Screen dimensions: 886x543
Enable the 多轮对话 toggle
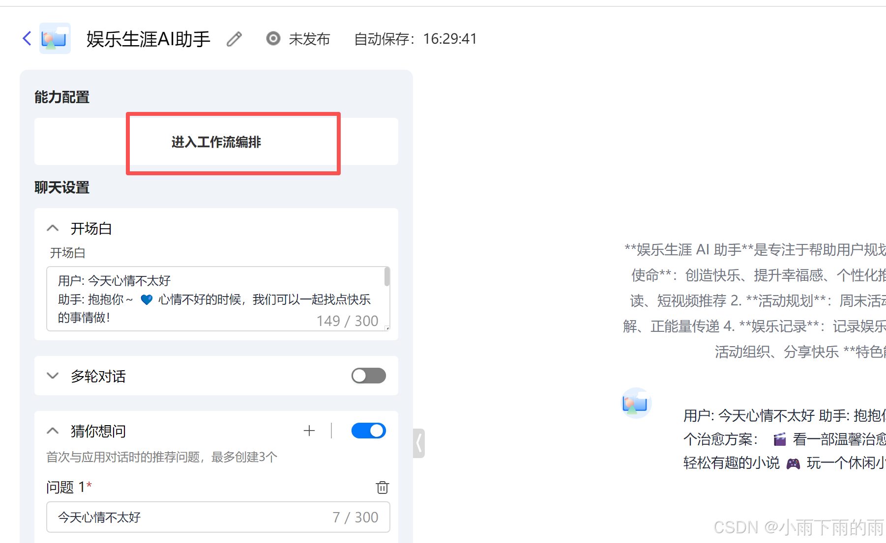pos(368,376)
